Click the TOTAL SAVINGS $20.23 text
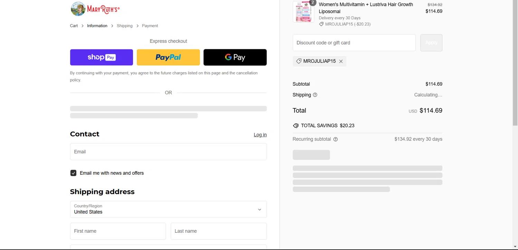This screenshot has height=250, width=518. click(x=328, y=126)
